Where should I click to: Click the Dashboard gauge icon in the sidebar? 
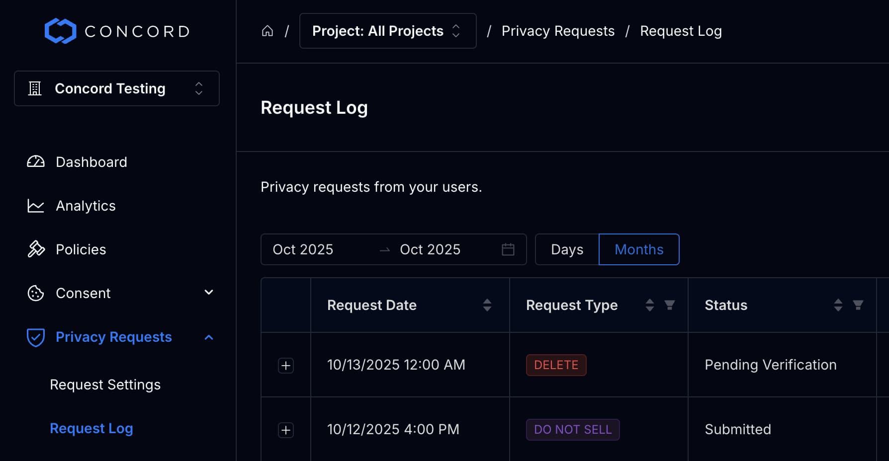(35, 161)
